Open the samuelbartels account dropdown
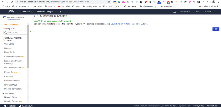The image size is (221, 107). (186, 12)
